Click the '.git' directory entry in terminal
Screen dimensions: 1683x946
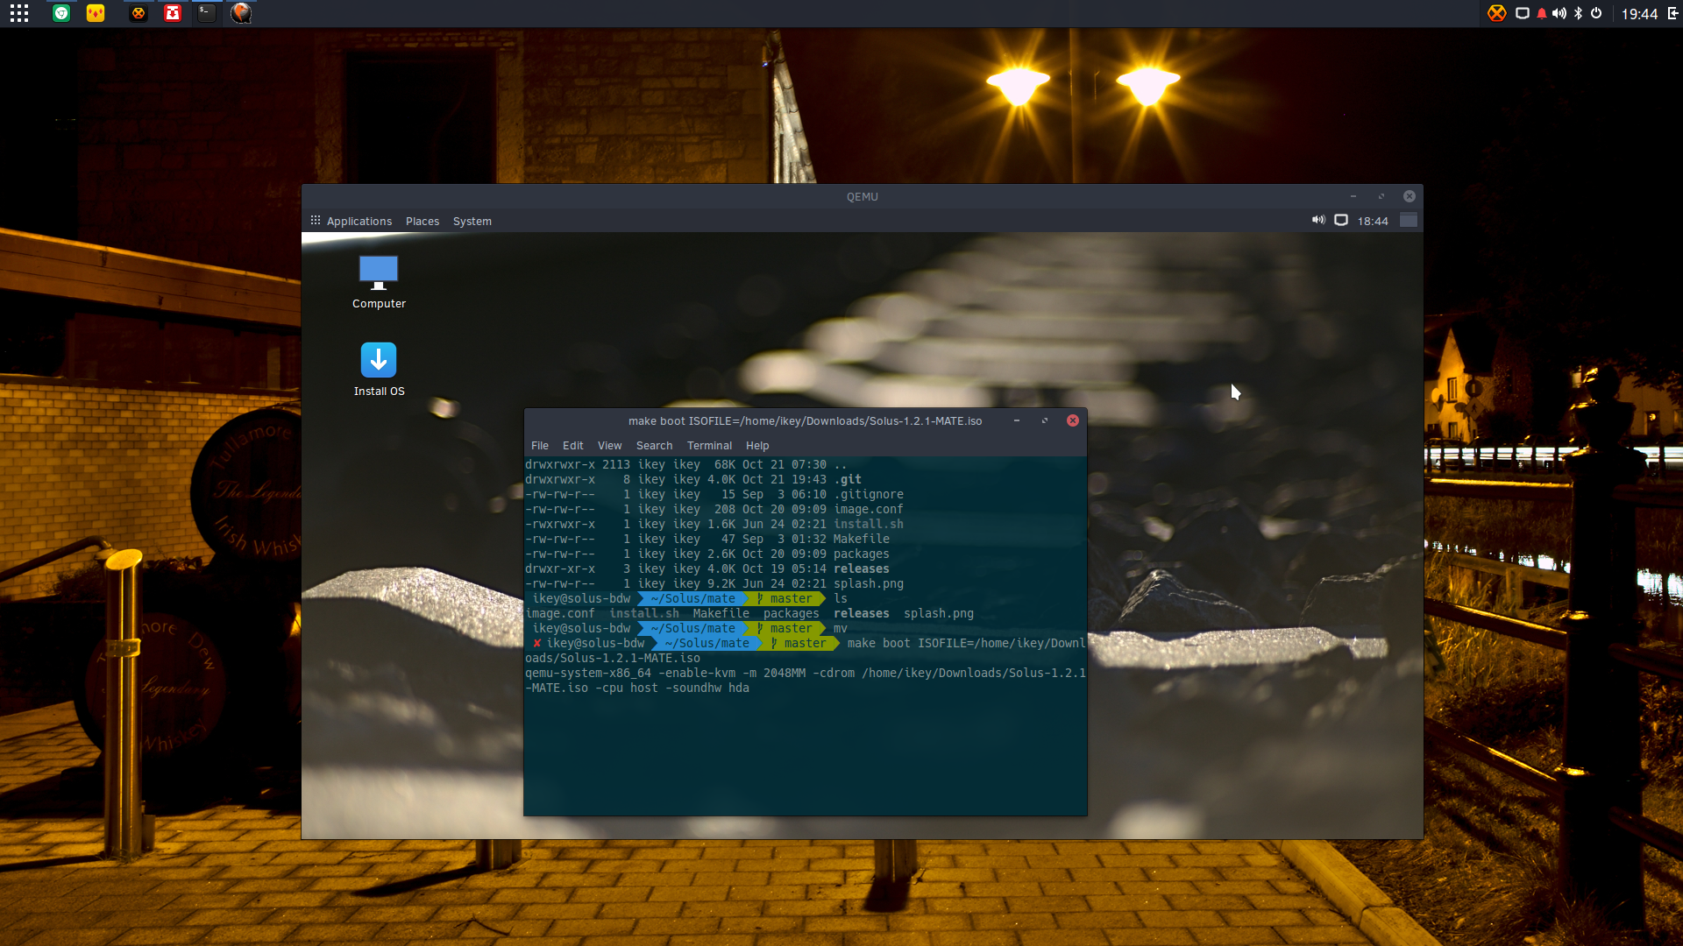click(848, 479)
